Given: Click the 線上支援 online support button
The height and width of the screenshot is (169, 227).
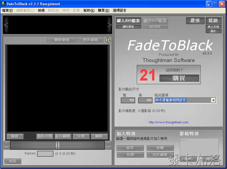Looking at the screenshot, I should 213,26.
